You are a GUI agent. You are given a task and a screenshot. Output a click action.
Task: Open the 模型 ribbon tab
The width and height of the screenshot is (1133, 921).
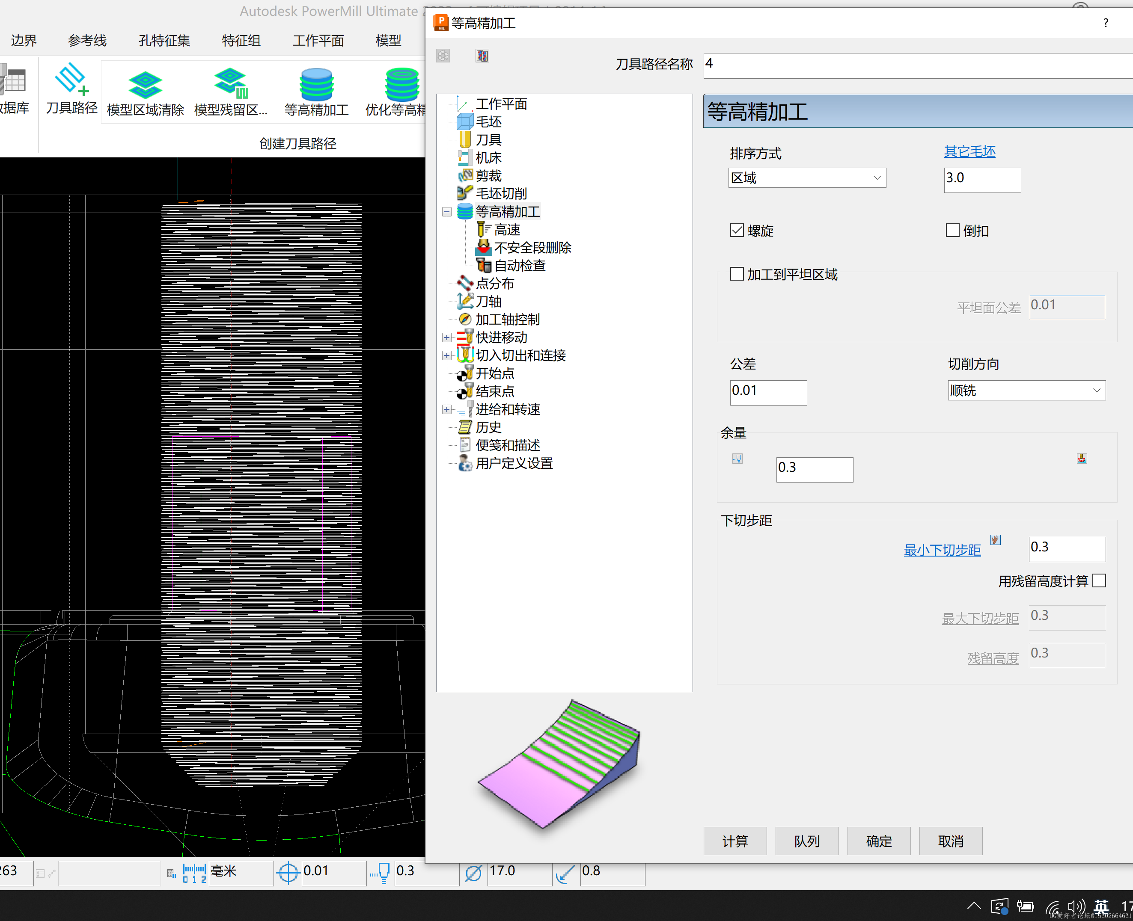(x=388, y=40)
